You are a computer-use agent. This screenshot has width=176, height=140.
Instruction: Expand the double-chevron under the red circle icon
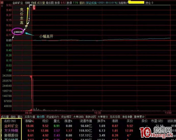(x=2, y=6)
